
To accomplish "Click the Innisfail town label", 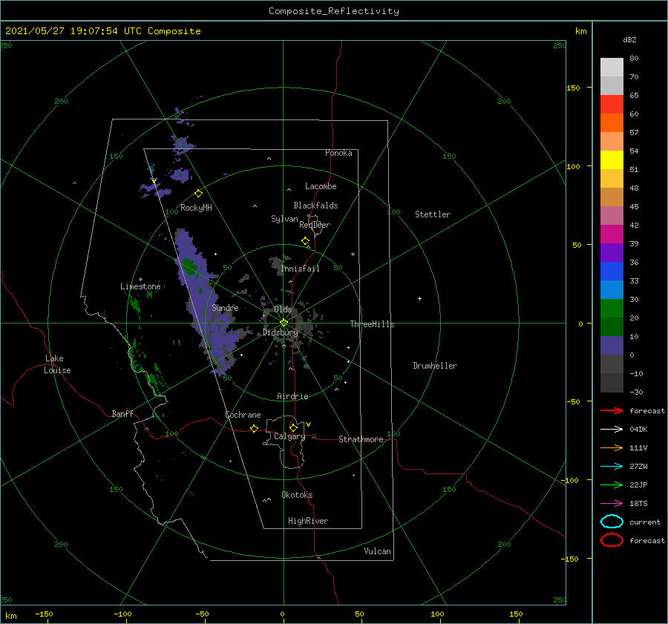I will tap(300, 269).
